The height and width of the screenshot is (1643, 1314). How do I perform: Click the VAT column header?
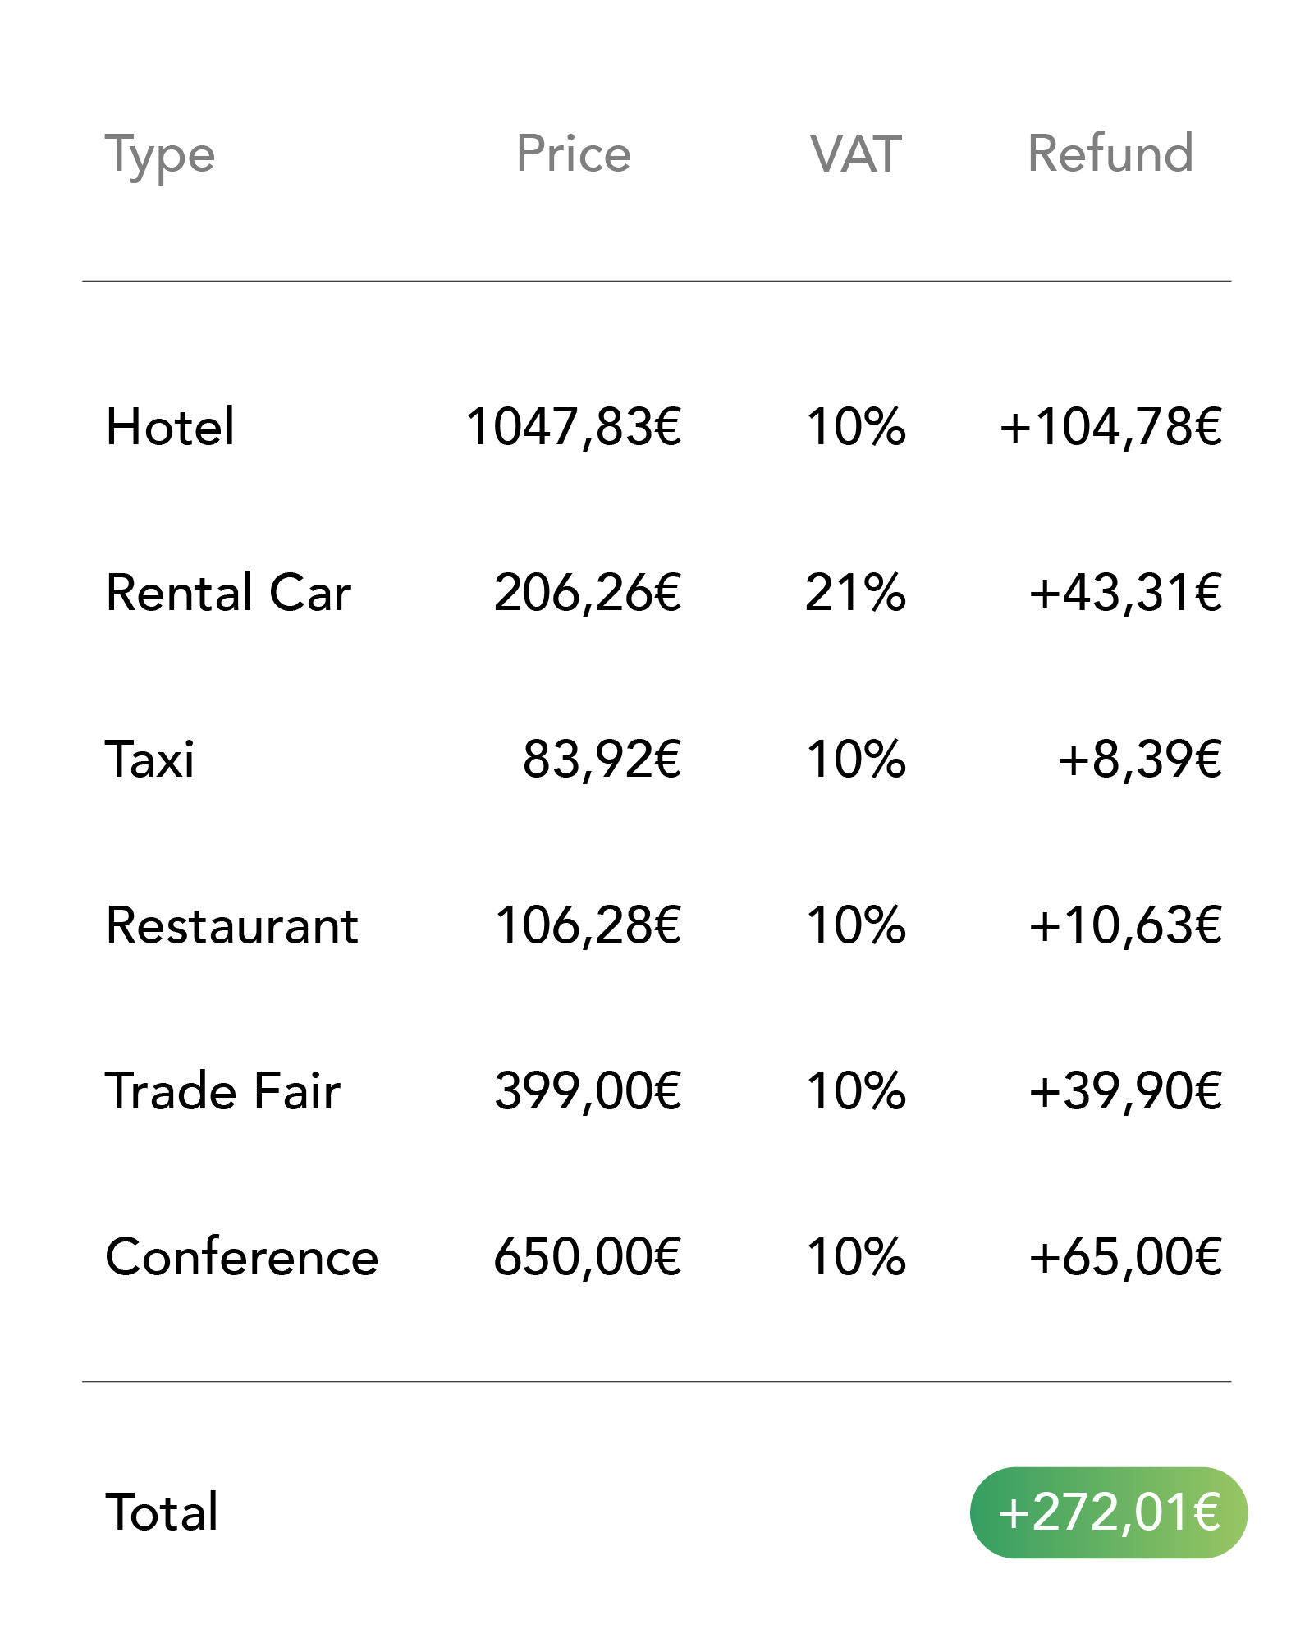(856, 154)
